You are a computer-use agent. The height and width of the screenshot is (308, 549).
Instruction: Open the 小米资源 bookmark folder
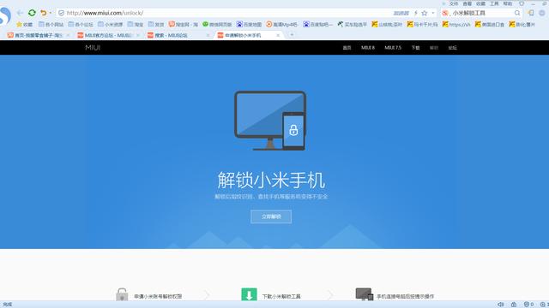(x=111, y=25)
